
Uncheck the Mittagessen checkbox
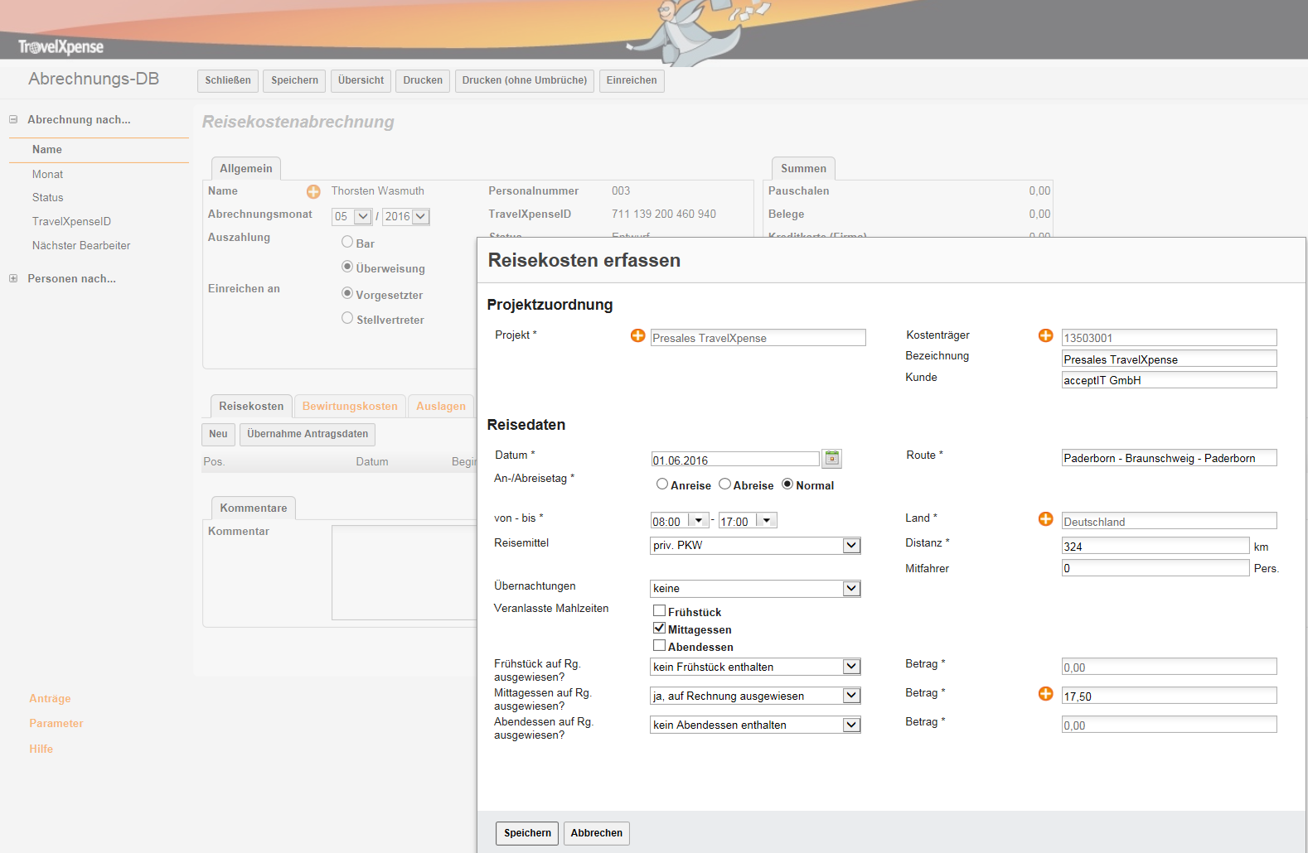point(660,628)
